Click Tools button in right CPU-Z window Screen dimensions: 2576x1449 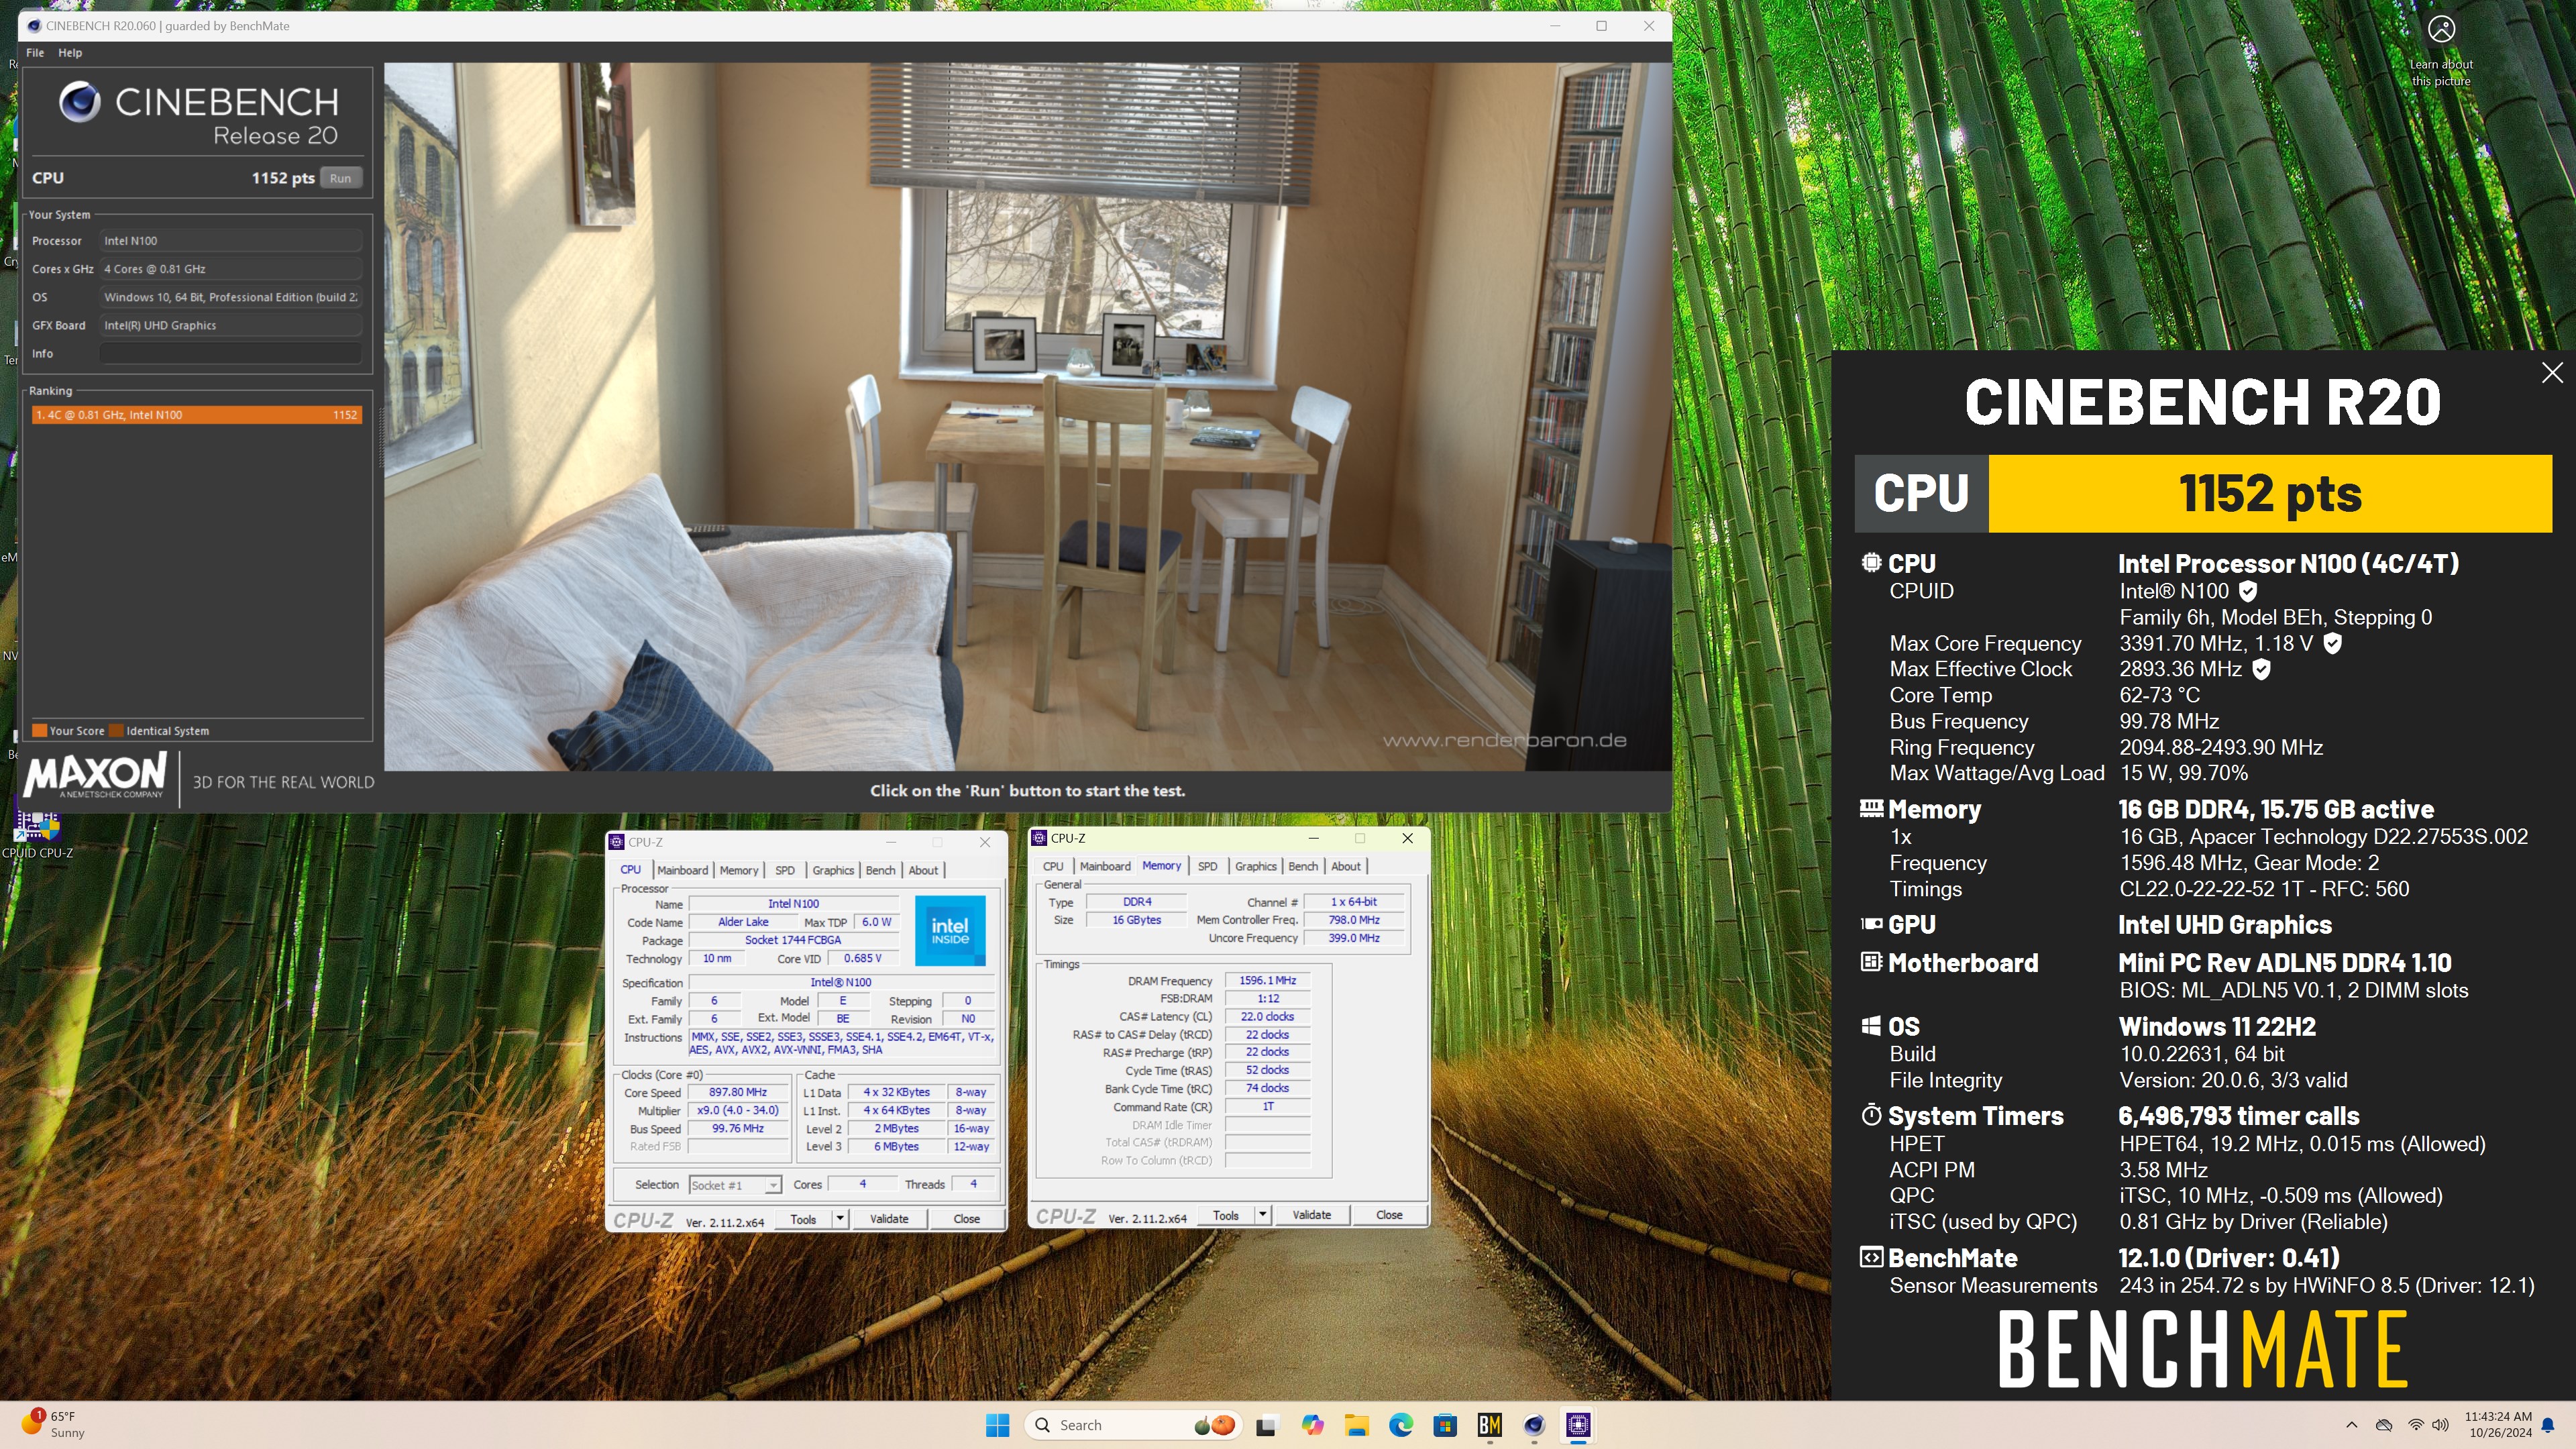(1225, 1215)
